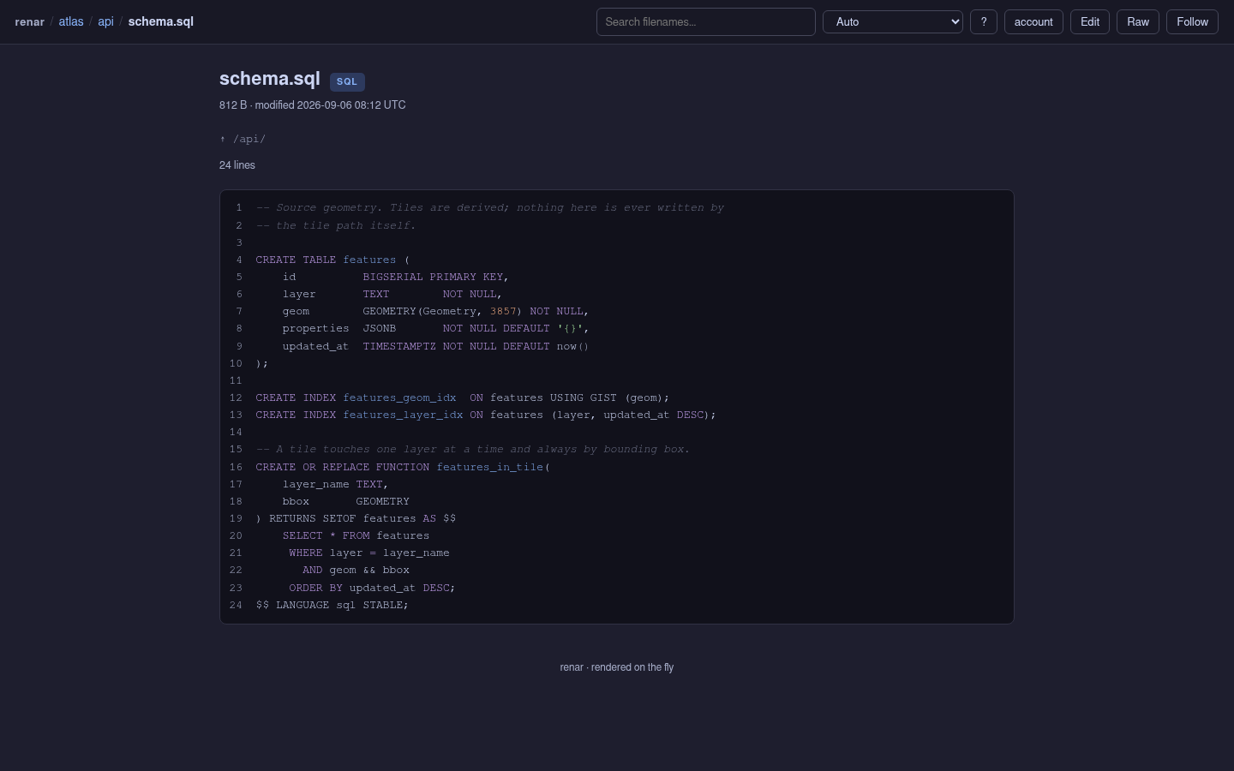
Task: Click 'features_geom_idx' index name
Action: pos(399,397)
